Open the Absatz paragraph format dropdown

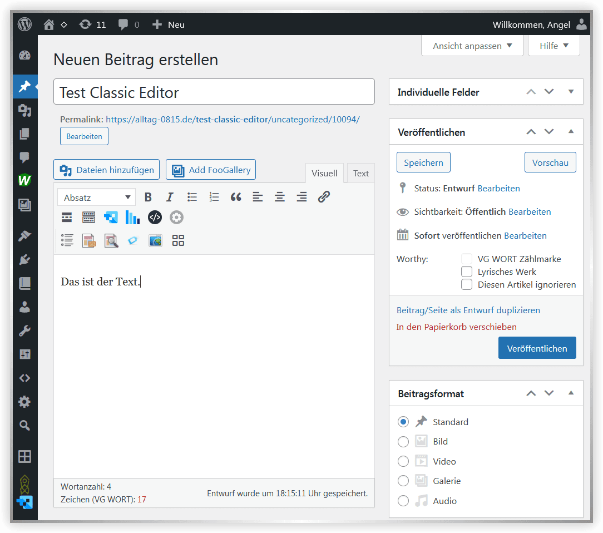(96, 198)
